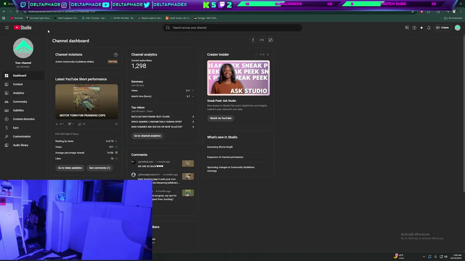
Task: Open Analytics in the sidebar
Action: [x=23, y=93]
